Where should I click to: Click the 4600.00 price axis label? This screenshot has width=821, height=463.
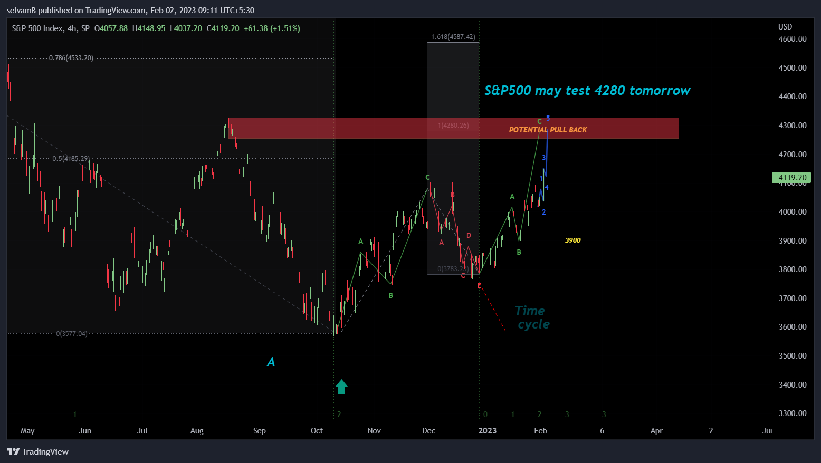[x=793, y=39]
